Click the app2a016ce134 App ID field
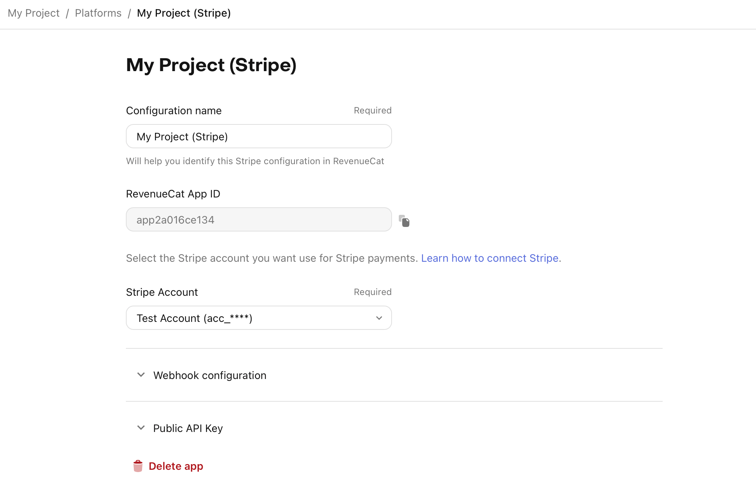The height and width of the screenshot is (494, 756). point(258,220)
